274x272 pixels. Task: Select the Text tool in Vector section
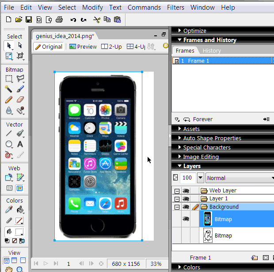[20, 144]
